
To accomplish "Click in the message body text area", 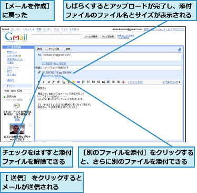I will tap(109, 113).
